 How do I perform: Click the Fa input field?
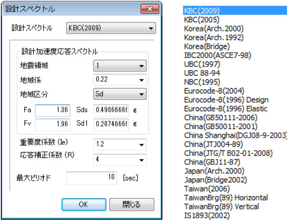pos(53,110)
